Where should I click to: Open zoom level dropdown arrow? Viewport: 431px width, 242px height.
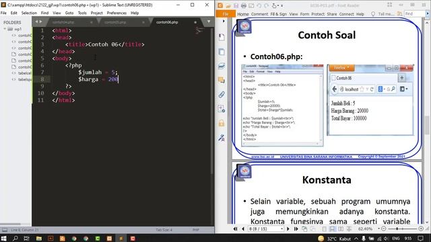[x=378, y=229]
